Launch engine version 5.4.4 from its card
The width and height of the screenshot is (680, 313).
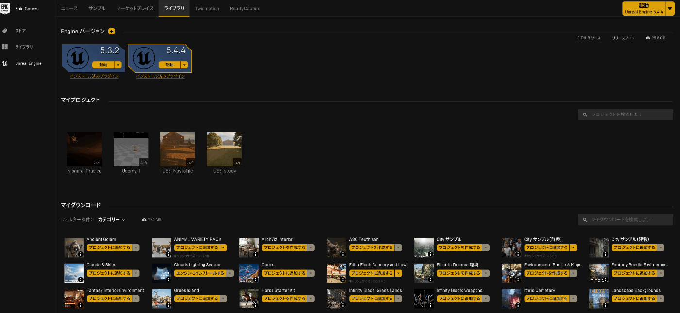coord(170,65)
